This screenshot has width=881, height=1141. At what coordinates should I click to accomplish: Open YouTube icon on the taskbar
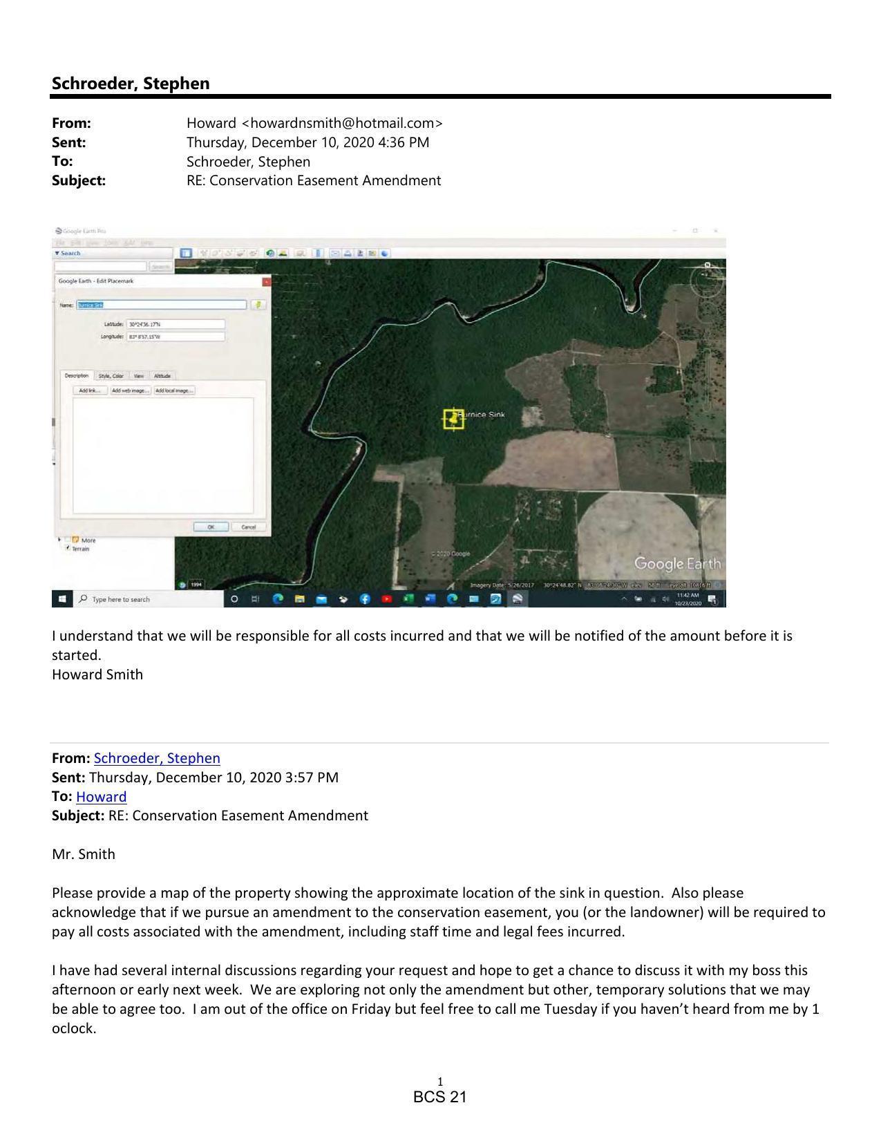click(386, 599)
